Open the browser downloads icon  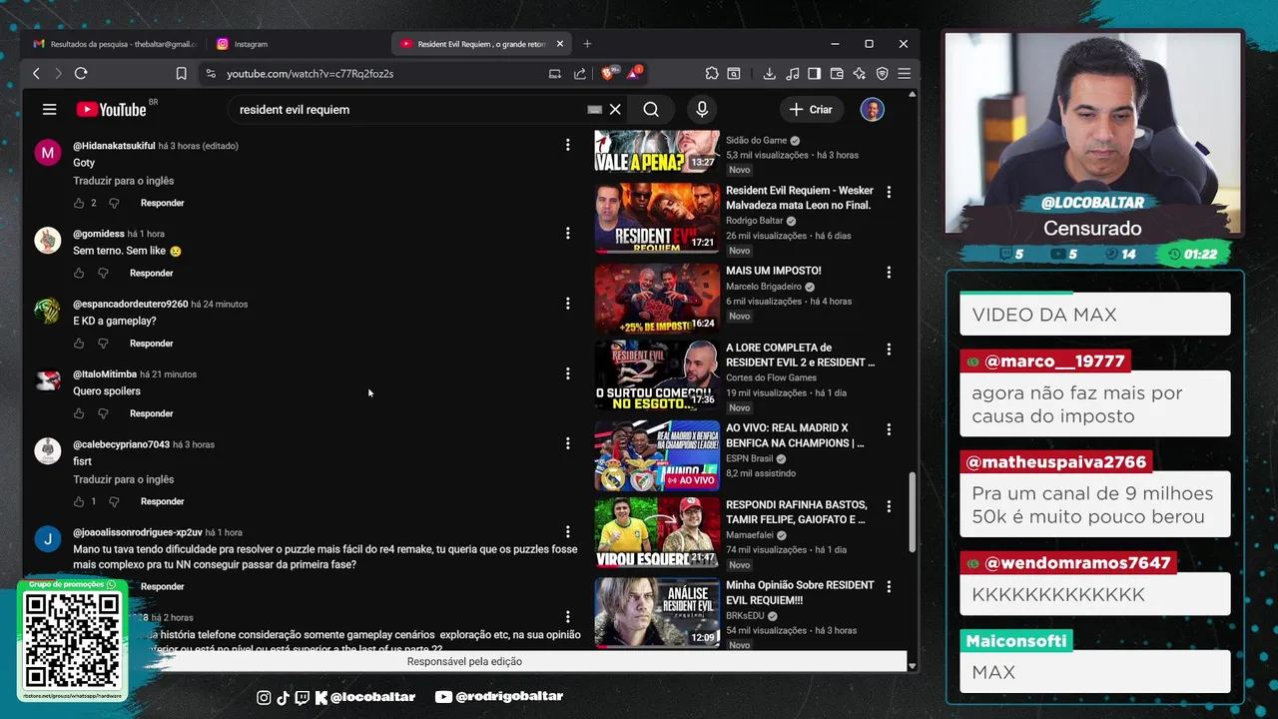tap(769, 73)
